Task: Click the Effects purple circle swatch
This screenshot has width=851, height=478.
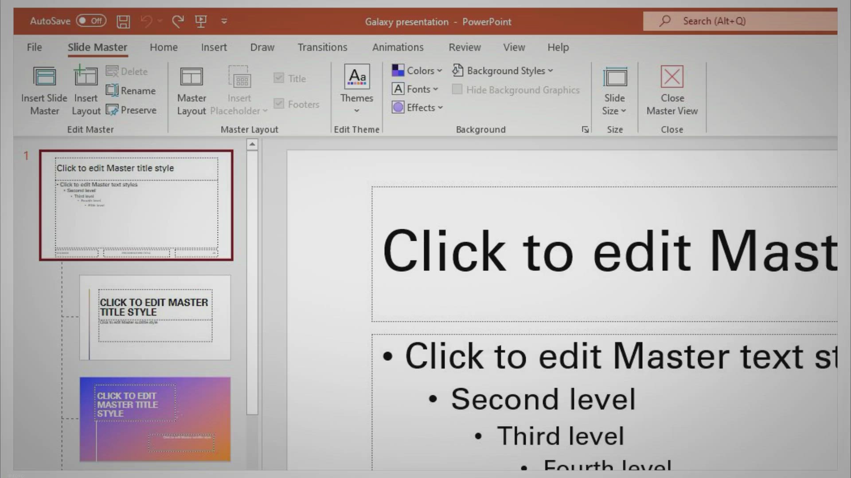Action: tap(398, 108)
